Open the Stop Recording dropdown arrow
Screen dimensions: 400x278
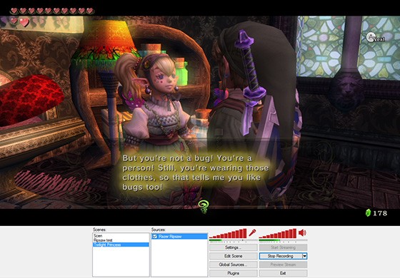(x=304, y=256)
